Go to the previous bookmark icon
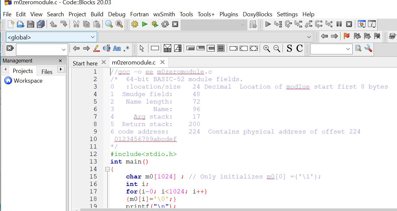397x211 pixels. 357,36
